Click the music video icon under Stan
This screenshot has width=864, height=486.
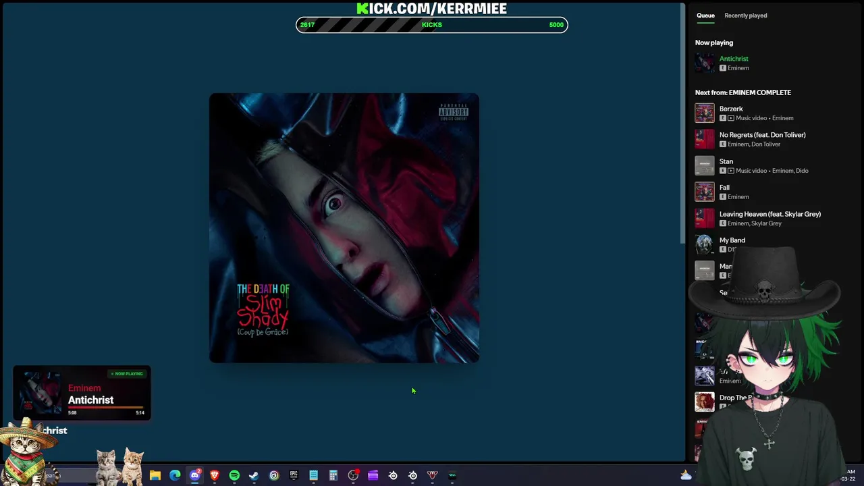(730, 171)
